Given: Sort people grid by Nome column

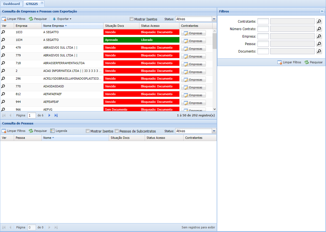Looking at the screenshot, I should [75, 138].
